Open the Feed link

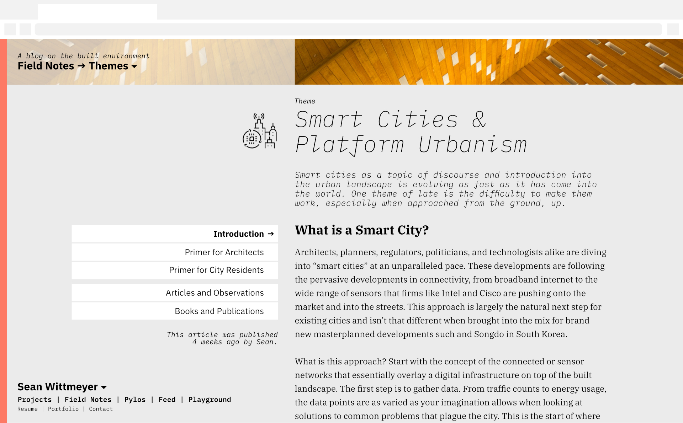point(167,400)
